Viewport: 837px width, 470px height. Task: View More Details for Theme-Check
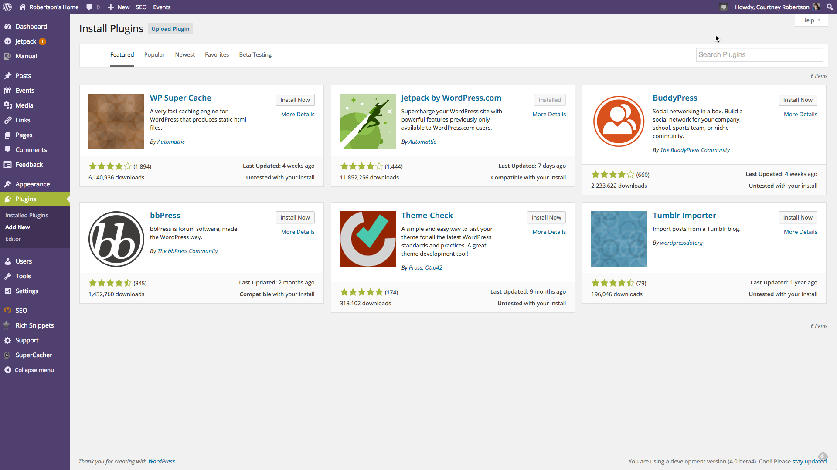549,232
